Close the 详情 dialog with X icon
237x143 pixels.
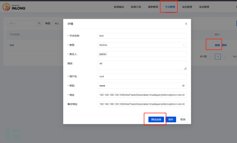186,24
